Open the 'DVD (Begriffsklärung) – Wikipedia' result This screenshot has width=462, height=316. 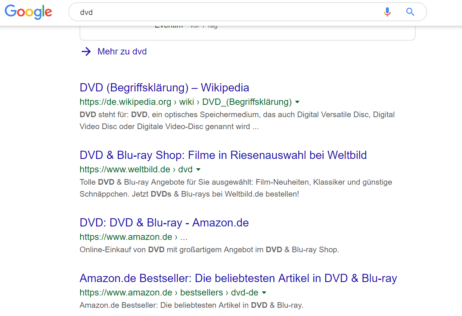164,87
